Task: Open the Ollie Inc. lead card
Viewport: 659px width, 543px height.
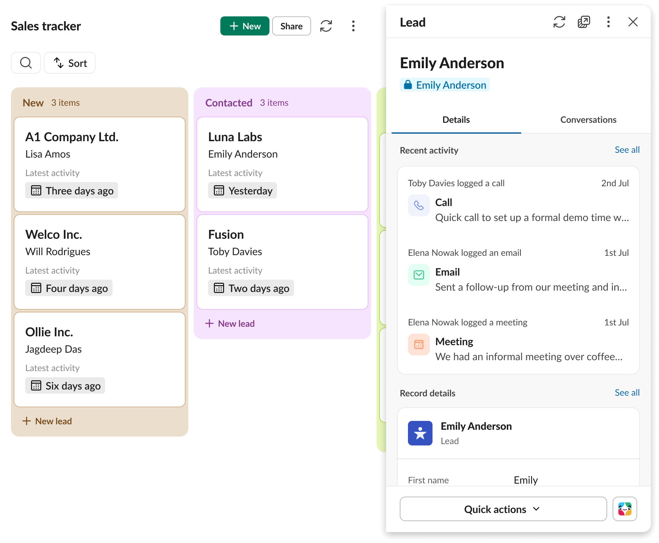Action: pos(100,359)
